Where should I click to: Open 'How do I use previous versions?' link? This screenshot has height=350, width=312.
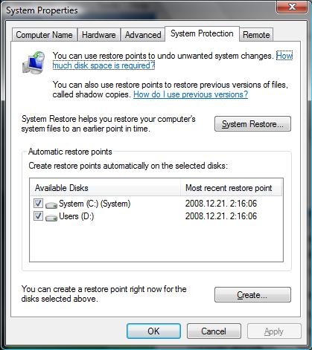[191, 94]
